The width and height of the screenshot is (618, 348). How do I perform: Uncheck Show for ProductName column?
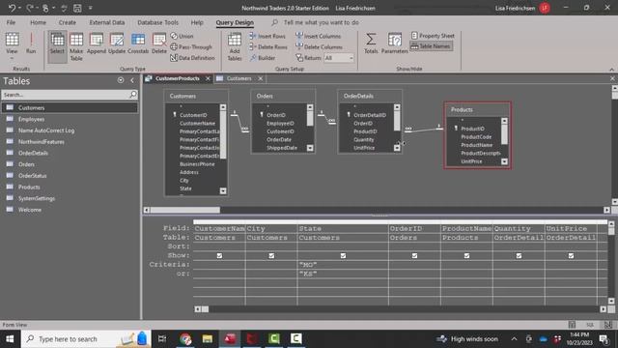click(x=466, y=255)
